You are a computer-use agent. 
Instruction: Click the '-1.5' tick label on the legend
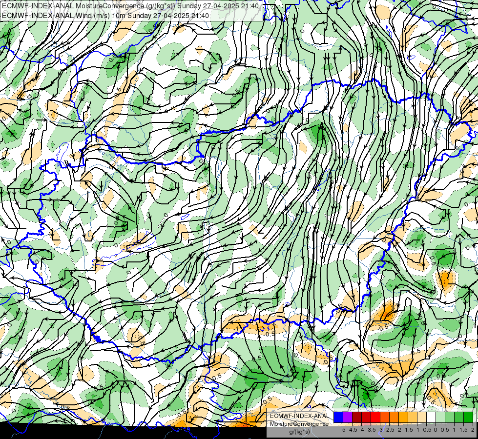point(408,430)
